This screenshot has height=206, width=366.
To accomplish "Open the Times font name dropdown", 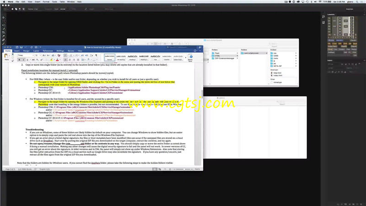I will 33,55.
